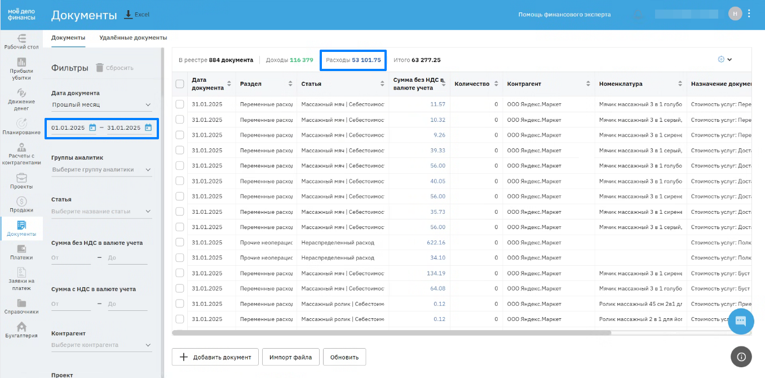Go to Движение денег section
Screen dimensions: 765x378
[21, 98]
